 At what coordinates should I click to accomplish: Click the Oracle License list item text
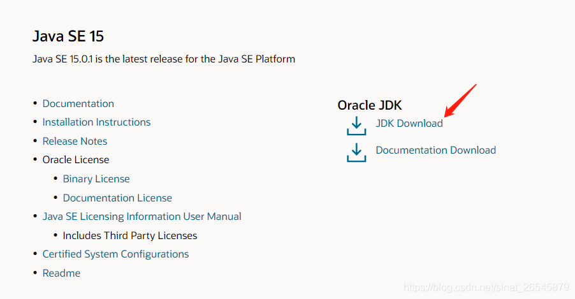coord(76,160)
